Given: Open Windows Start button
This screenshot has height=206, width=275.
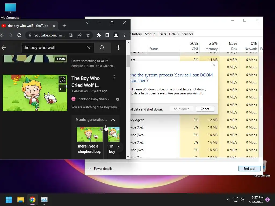Looking at the screenshot, I should tap(9, 200).
